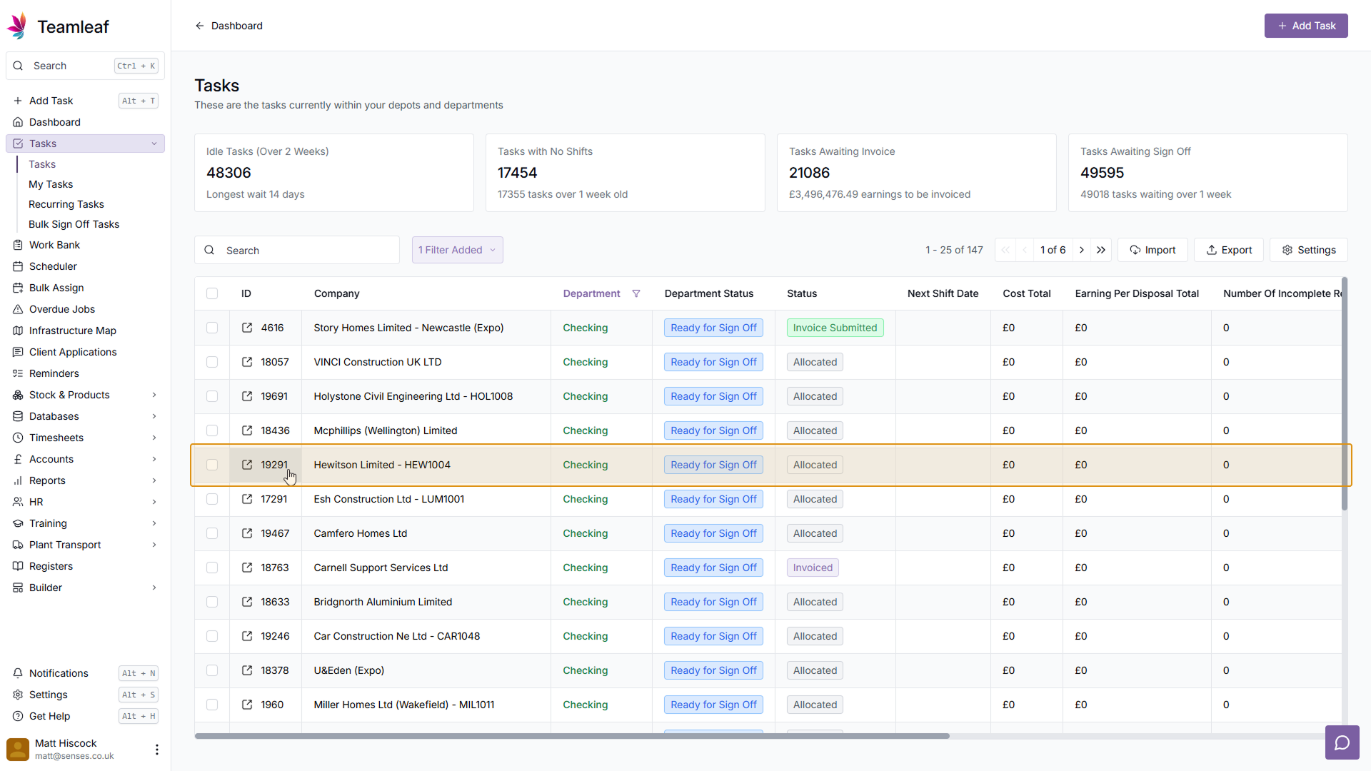Click the Export button

pos(1229,250)
